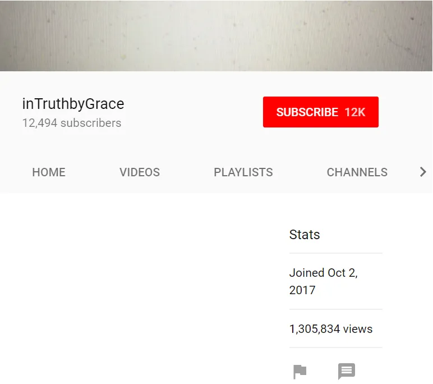The height and width of the screenshot is (384, 433).
Task: Open the VIDEOS tab
Action: pyautogui.click(x=140, y=172)
